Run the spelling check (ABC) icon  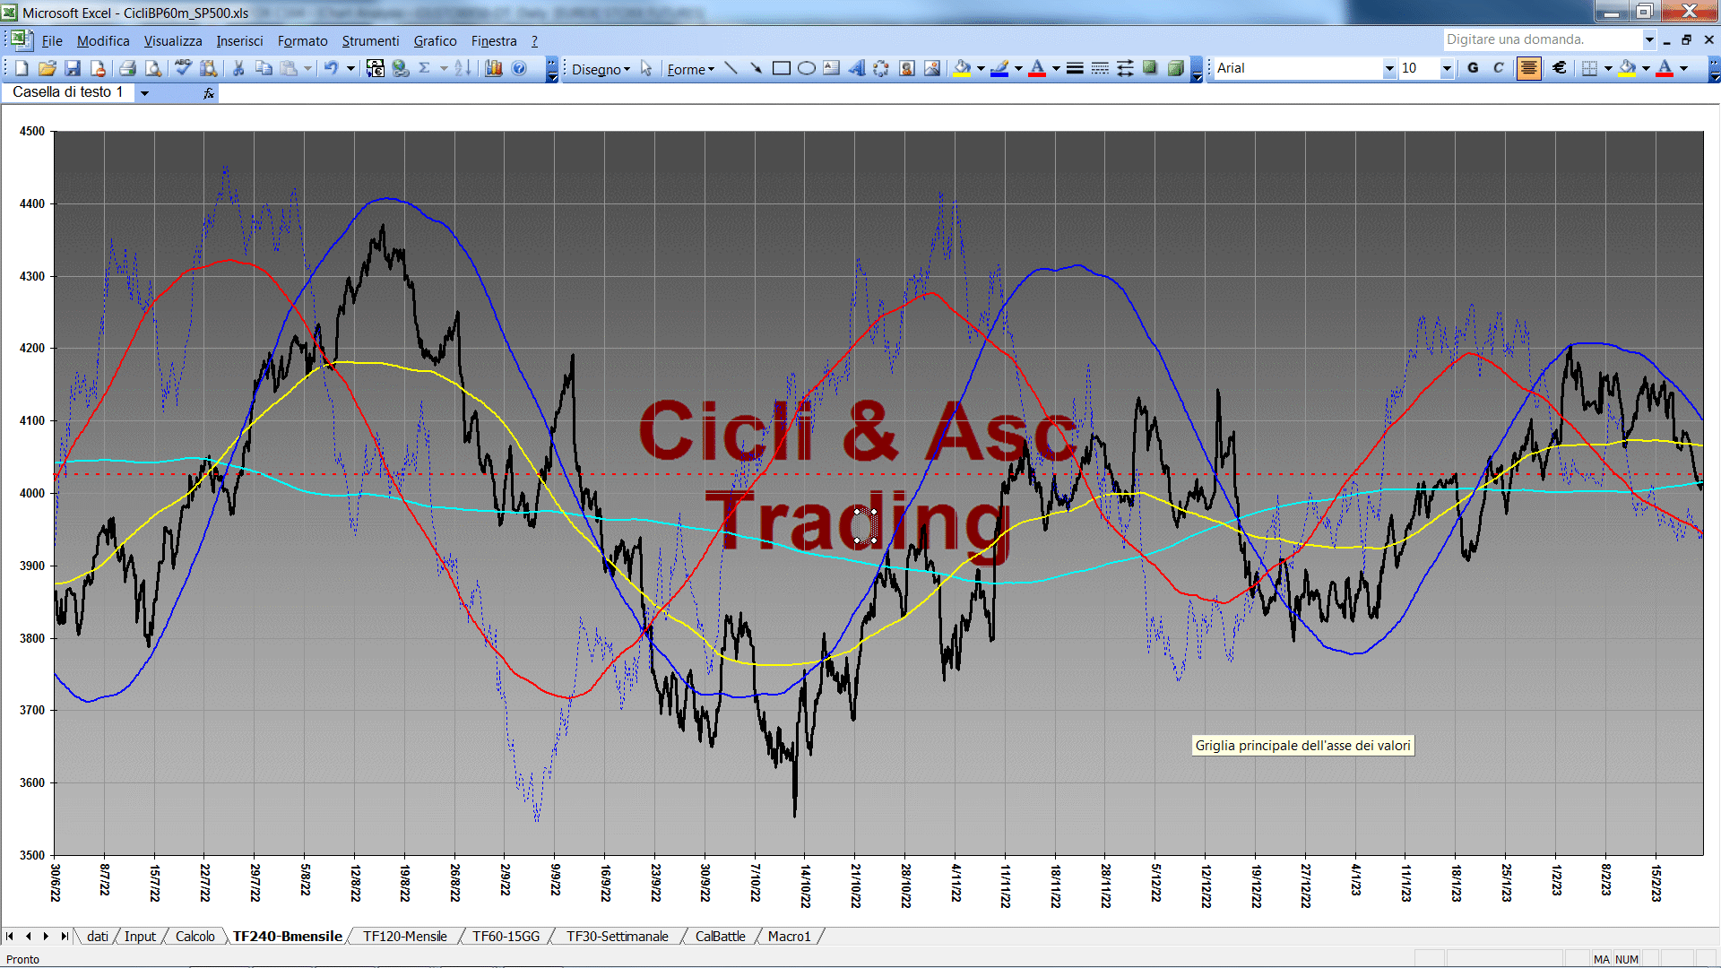pos(183,68)
